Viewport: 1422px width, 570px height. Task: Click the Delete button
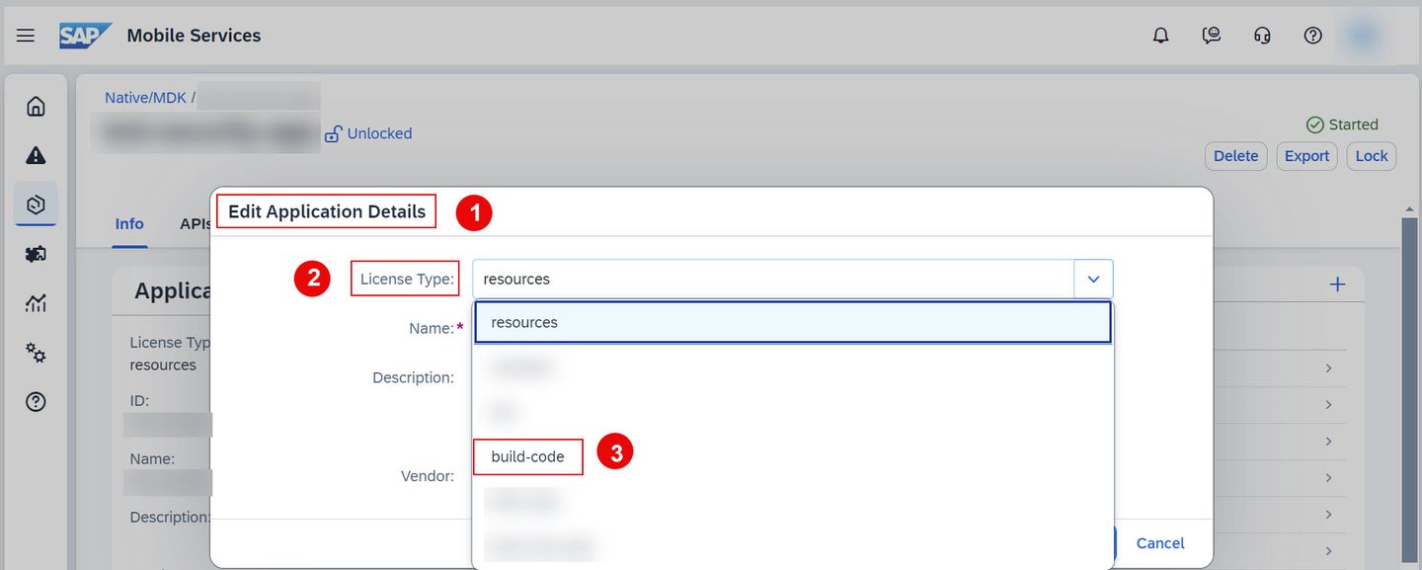(1235, 156)
